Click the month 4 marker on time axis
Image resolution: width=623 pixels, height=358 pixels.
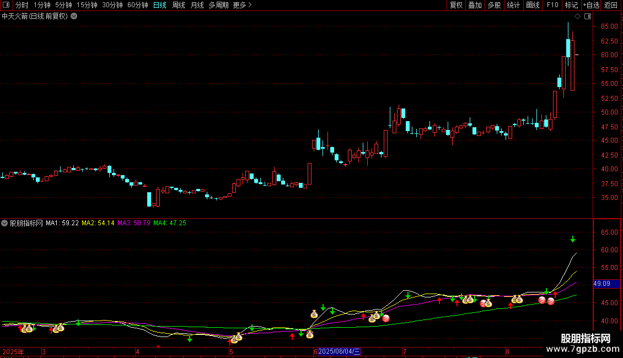point(137,351)
